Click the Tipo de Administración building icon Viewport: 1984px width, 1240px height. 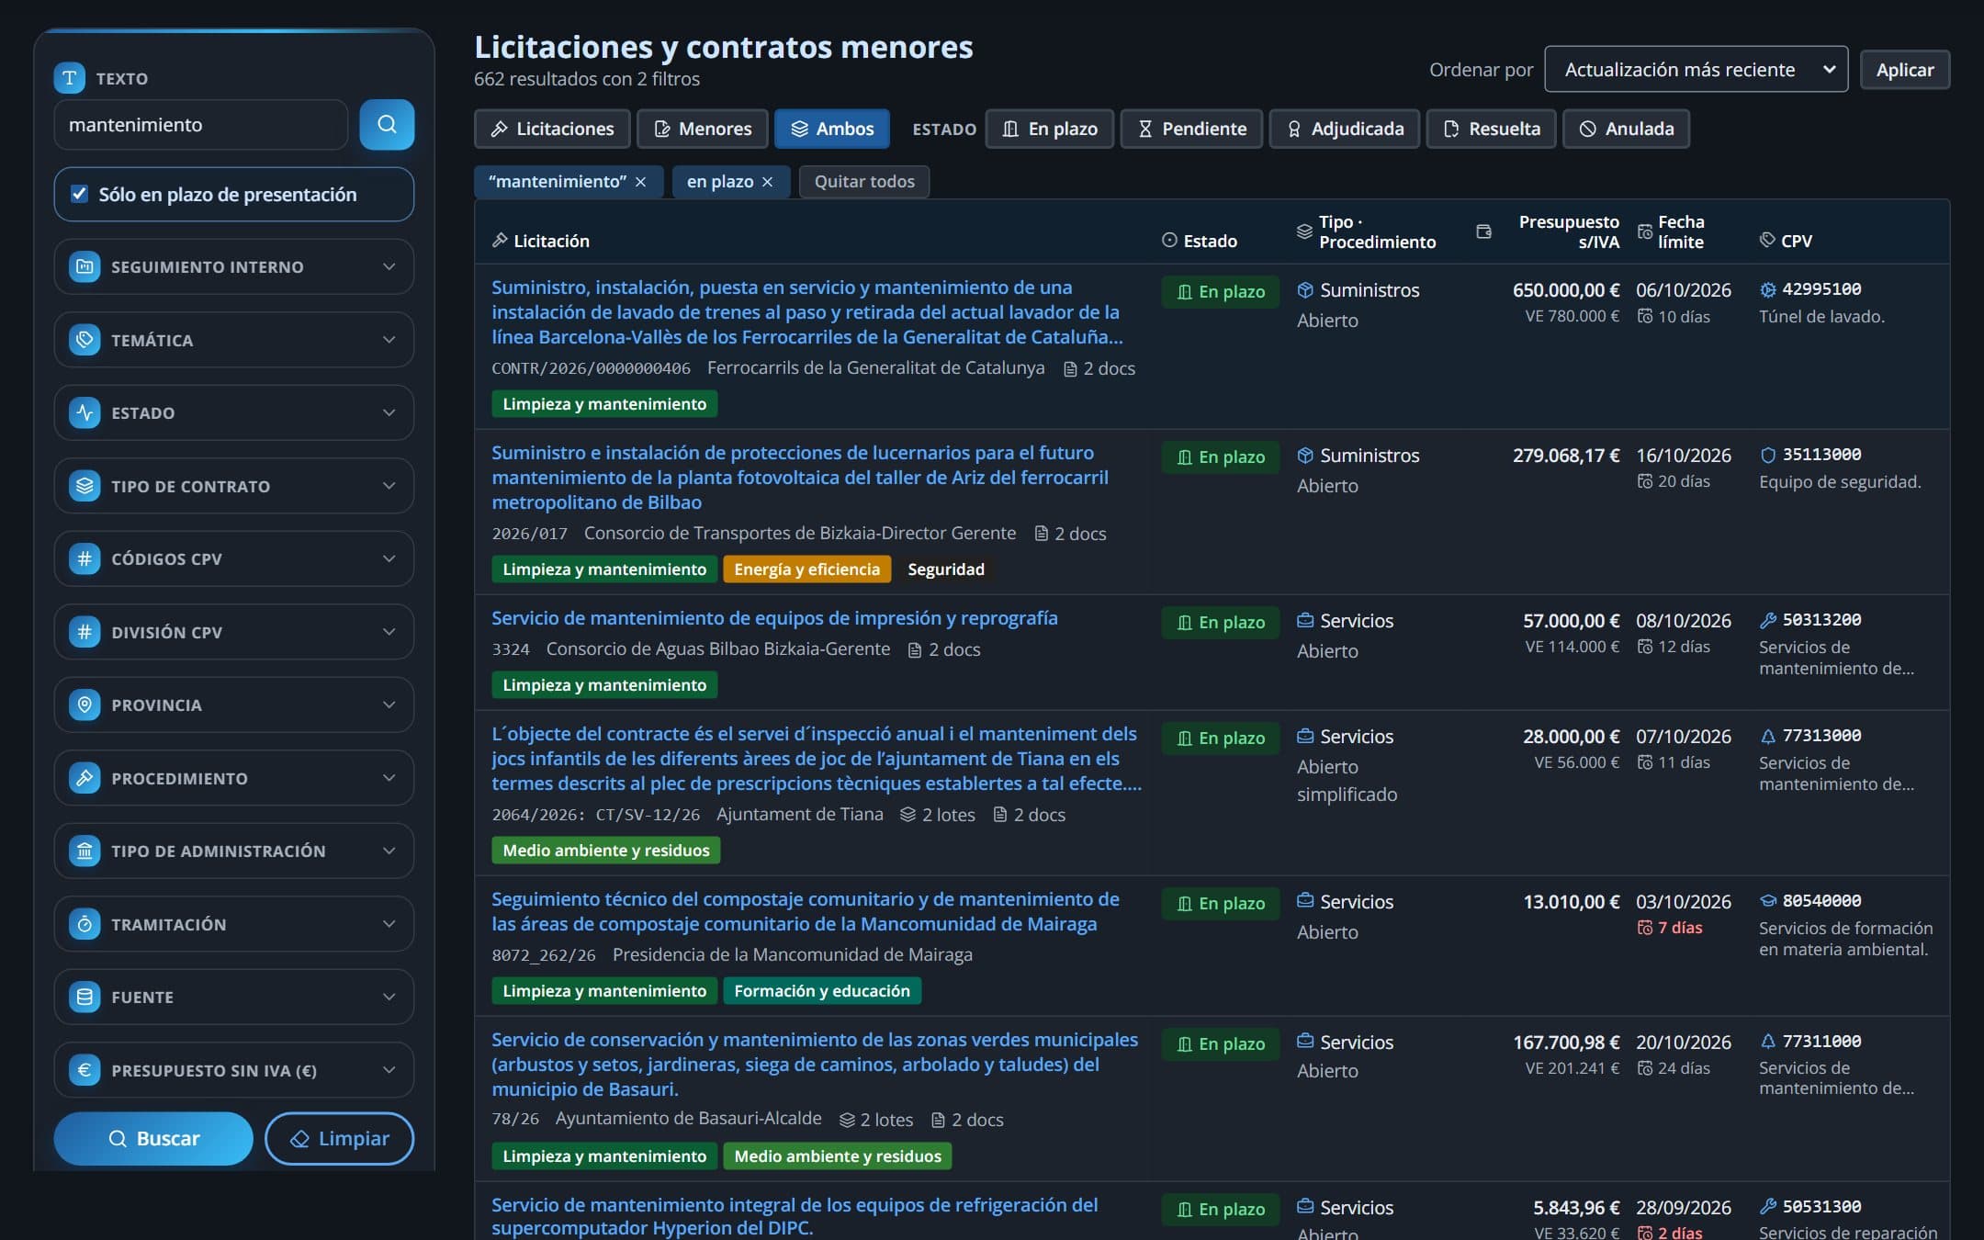(x=85, y=851)
